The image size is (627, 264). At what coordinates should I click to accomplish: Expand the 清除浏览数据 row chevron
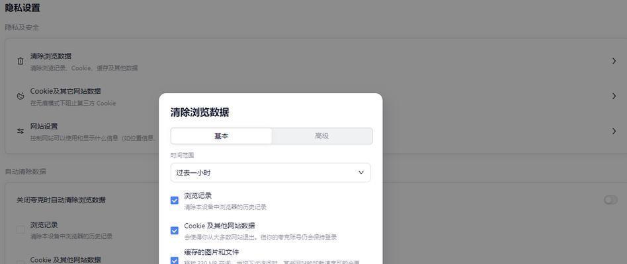point(614,61)
